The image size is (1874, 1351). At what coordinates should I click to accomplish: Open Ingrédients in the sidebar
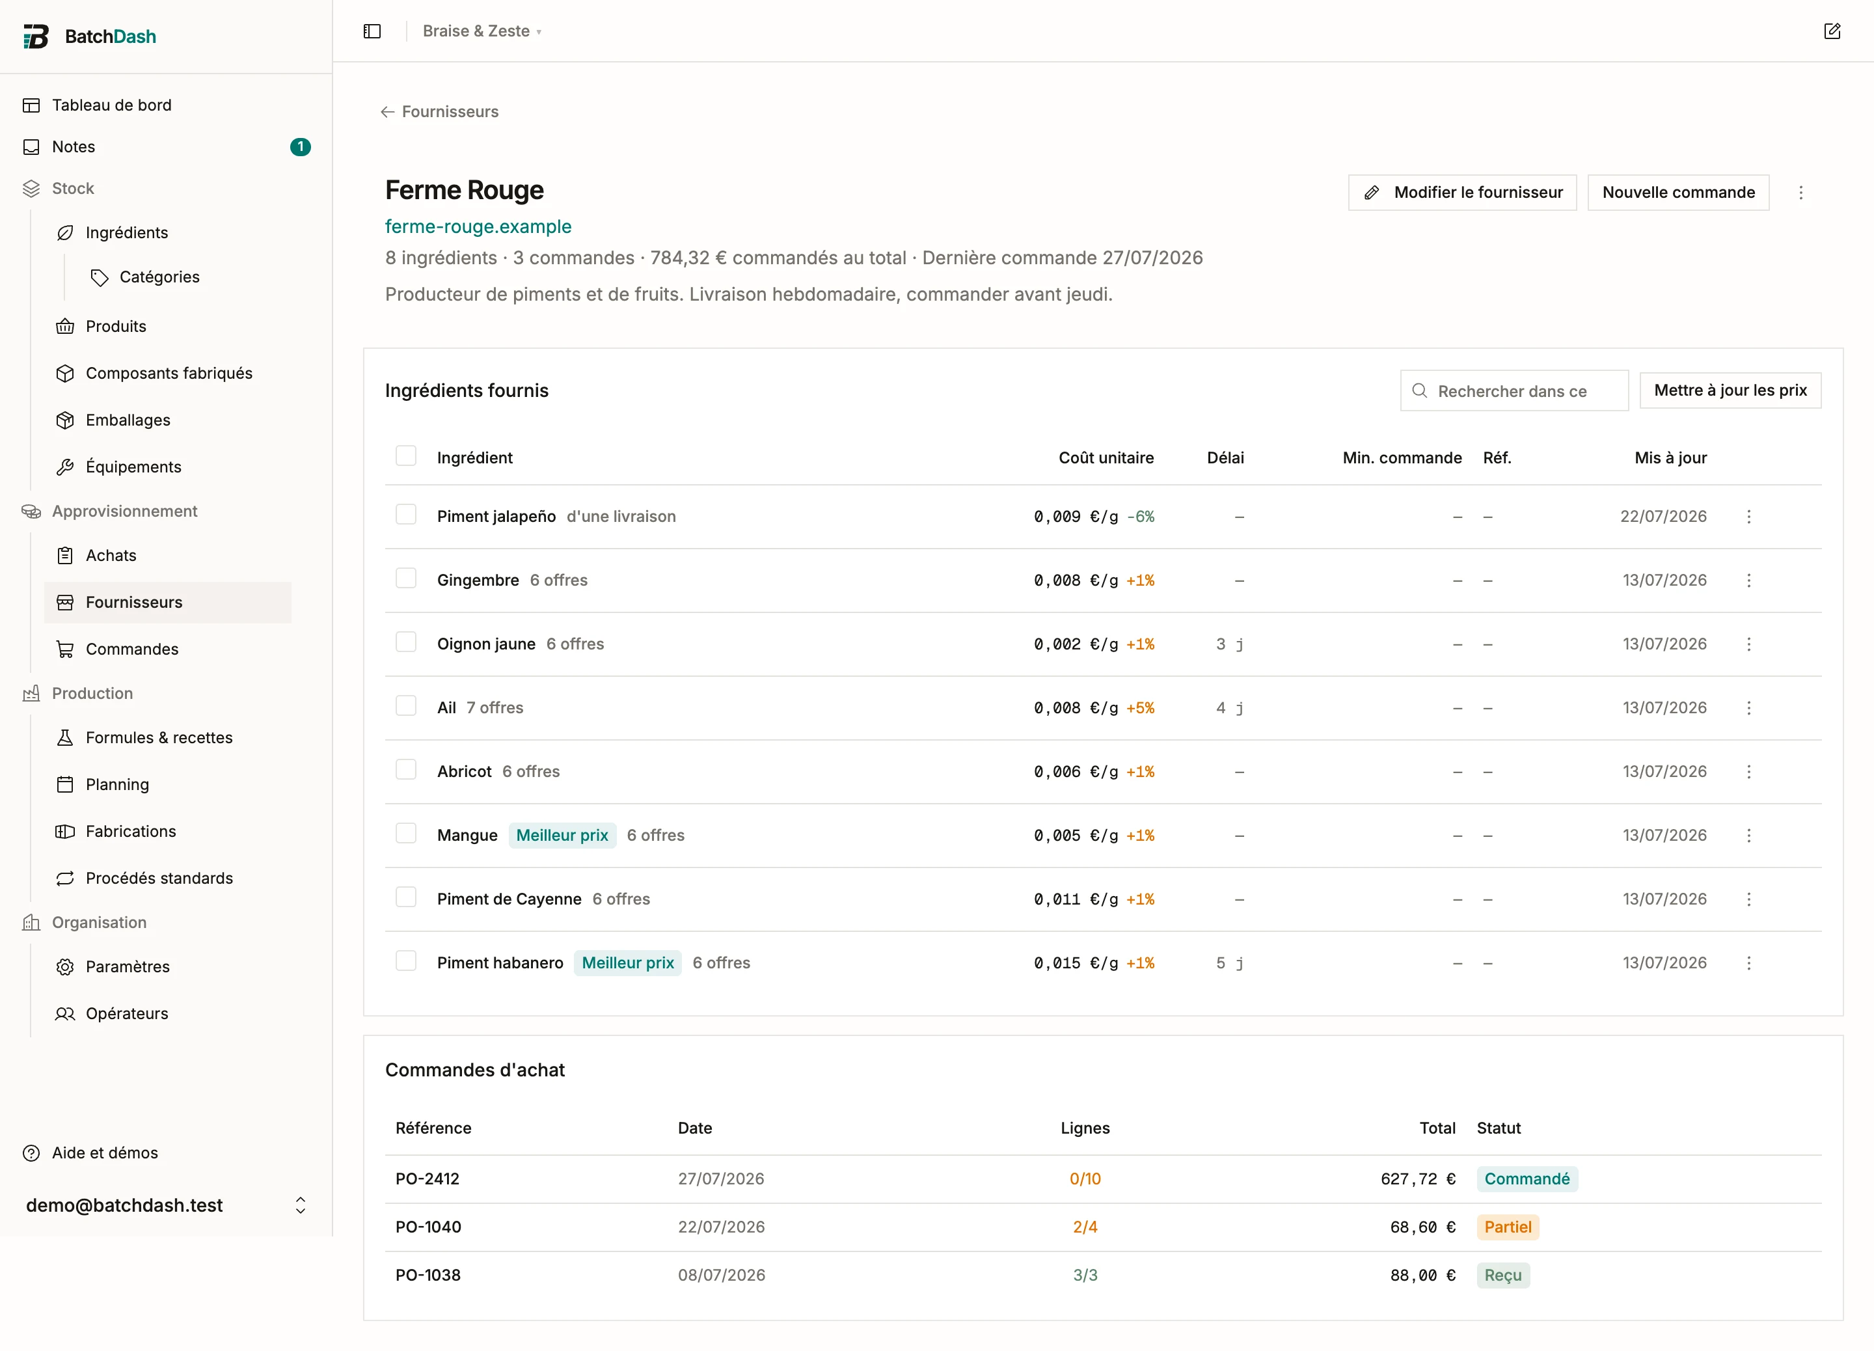click(x=168, y=233)
